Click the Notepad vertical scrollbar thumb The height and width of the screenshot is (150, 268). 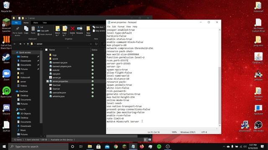coord(219,95)
